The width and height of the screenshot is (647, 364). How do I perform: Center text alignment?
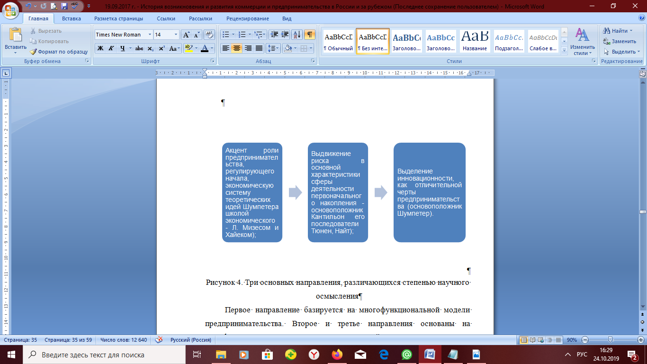coord(237,48)
